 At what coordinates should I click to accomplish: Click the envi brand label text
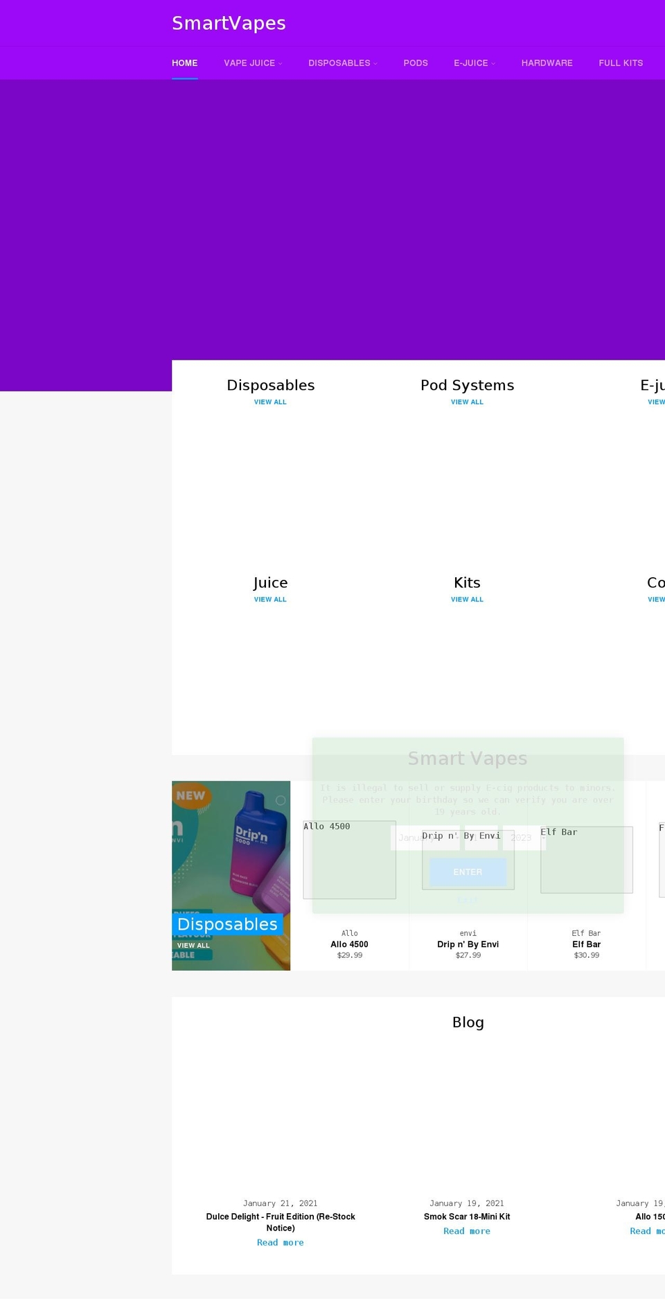point(468,933)
